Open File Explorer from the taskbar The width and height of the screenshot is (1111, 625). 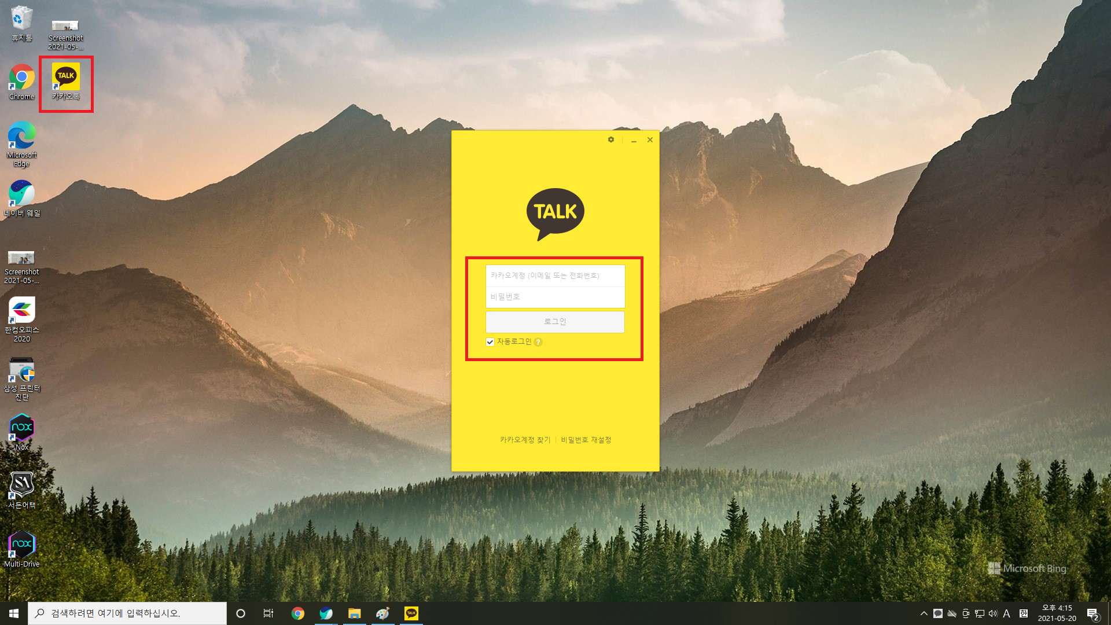pos(355,613)
